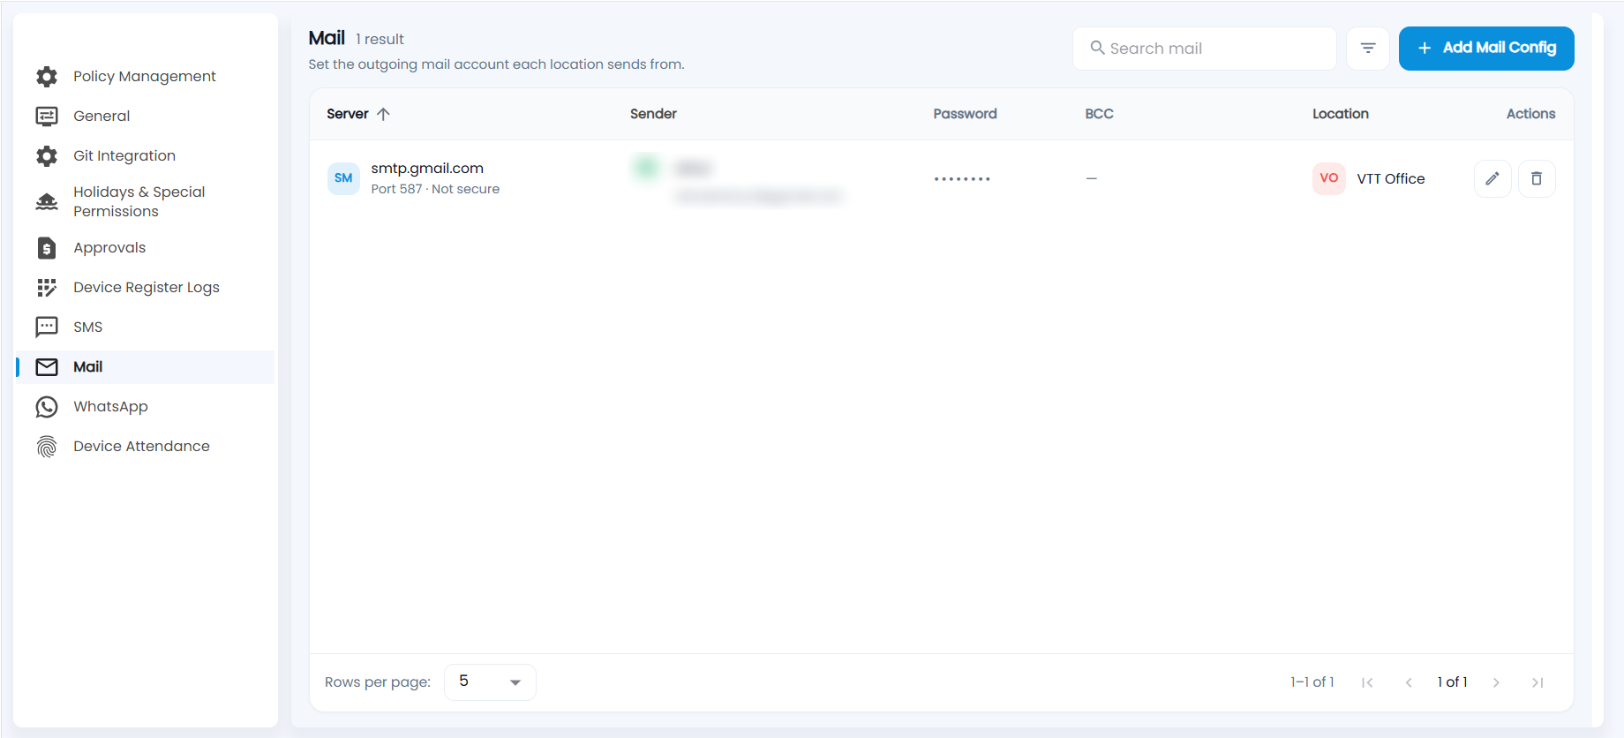Screen dimensions: 1624x738
Task: Click the General settings sidebar icon
Action: pos(47,117)
